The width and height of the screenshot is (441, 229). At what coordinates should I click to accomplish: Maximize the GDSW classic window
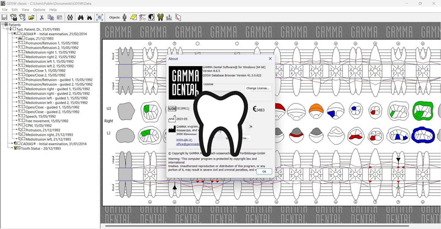[x=420, y=3]
